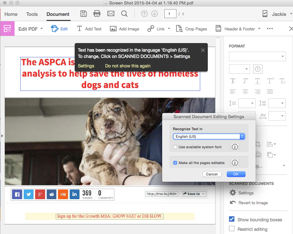Click the Print icon
293x234 pixels.
pos(97,14)
